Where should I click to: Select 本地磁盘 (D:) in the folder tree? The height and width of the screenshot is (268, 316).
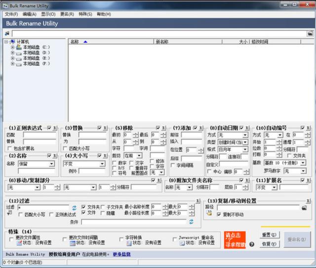coord(36,53)
